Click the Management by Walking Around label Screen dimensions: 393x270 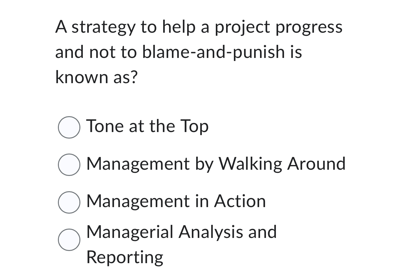coord(215,164)
